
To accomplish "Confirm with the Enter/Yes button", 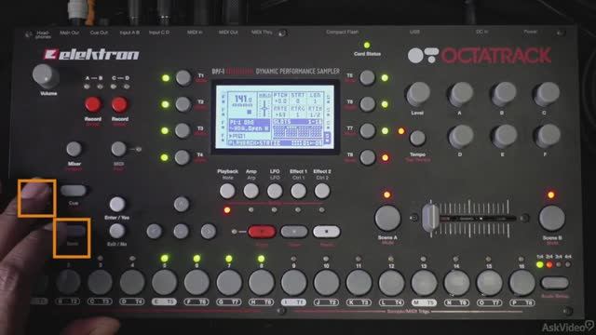I will (x=117, y=205).
